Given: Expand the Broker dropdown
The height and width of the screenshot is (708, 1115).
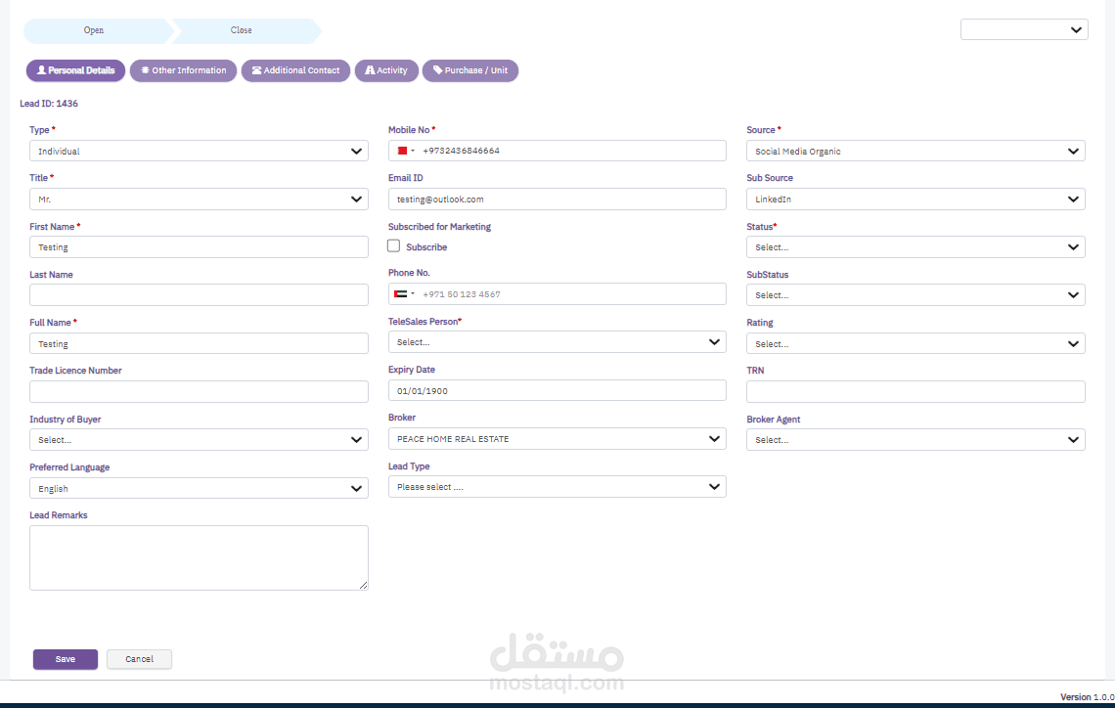Looking at the screenshot, I should (557, 439).
